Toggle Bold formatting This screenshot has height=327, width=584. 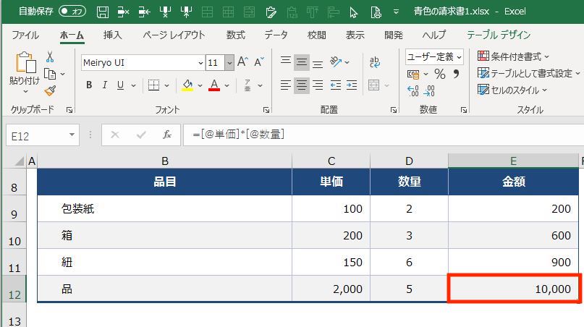coord(89,85)
